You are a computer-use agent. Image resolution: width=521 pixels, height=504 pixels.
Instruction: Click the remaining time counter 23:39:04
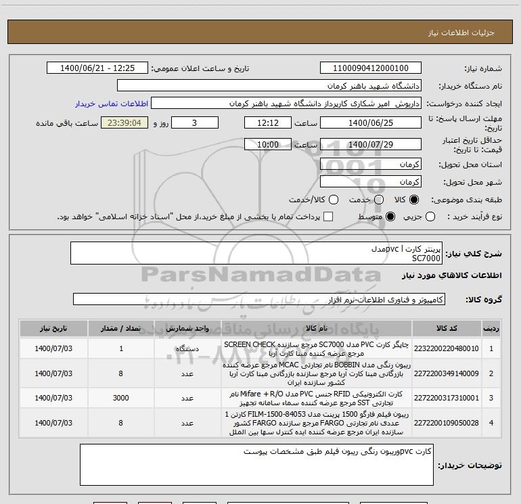pos(124,122)
